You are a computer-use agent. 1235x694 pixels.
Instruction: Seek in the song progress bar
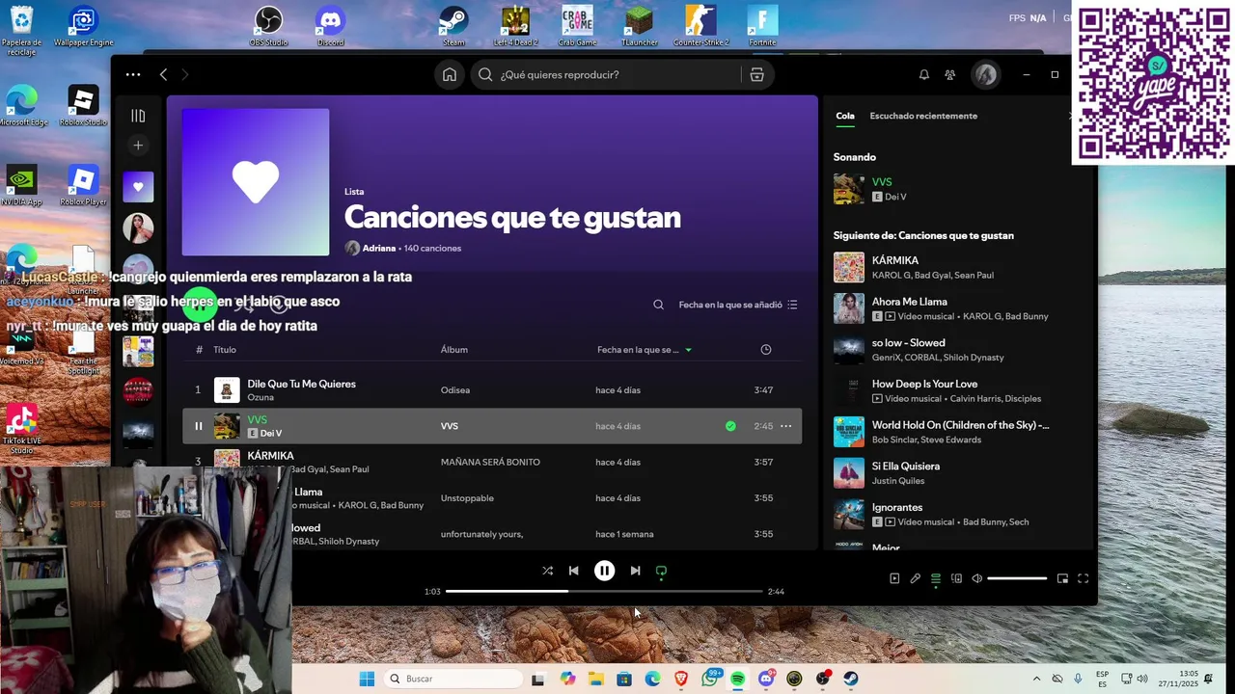(604, 591)
